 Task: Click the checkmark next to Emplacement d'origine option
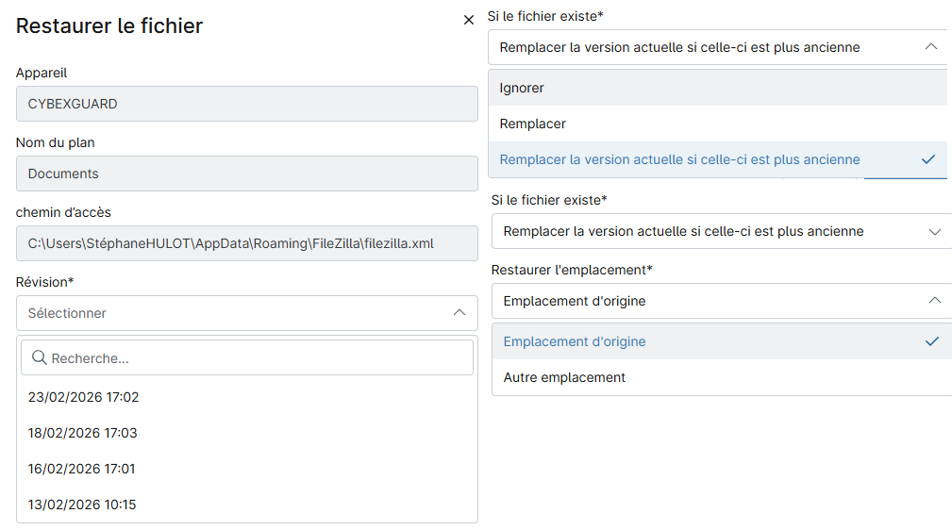[x=932, y=341]
